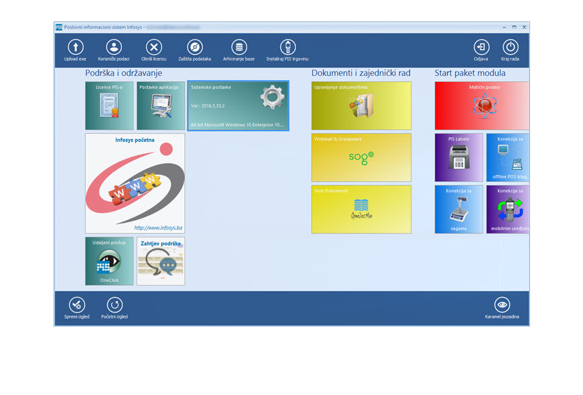Viewport: 583px width, 395px height.
Task: Visit the http://www.infosys.ba link
Action: point(158,227)
